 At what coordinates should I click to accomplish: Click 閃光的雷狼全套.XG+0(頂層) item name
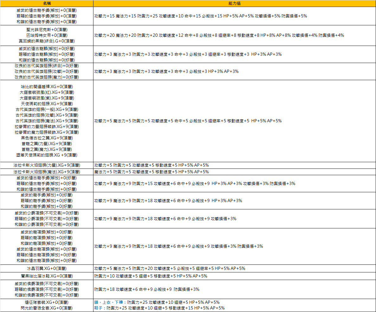(47, 308)
